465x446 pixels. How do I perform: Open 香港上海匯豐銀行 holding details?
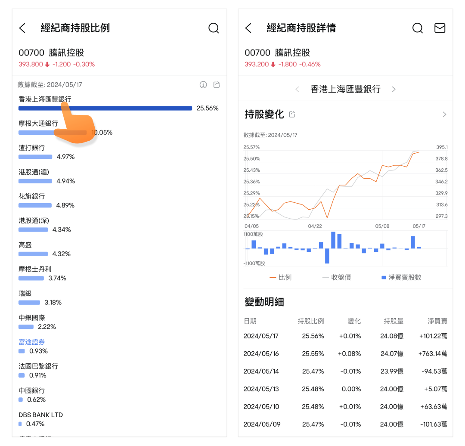pos(45,99)
